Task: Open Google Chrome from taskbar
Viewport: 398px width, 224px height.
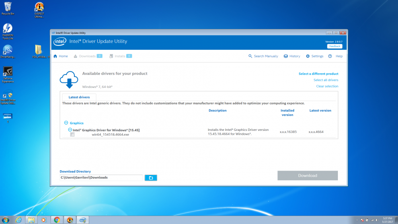Action: click(57, 220)
